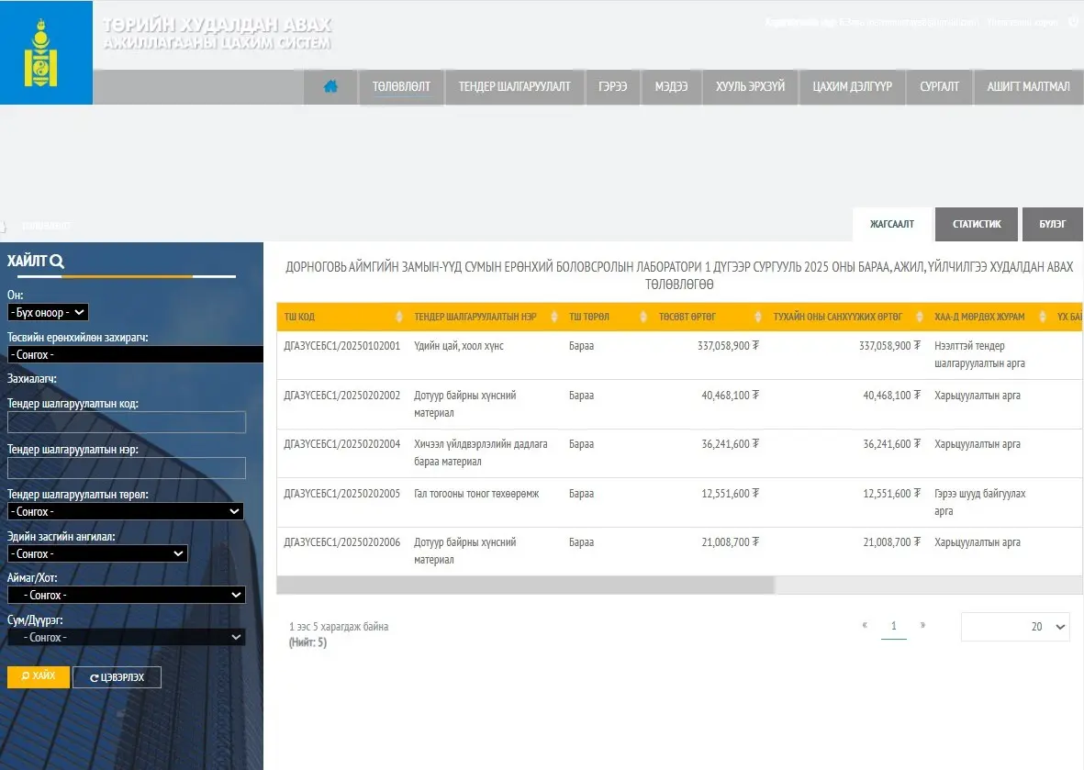Open the page size dropdown showing 20
1084x770 pixels.
pyautogui.click(x=1015, y=627)
